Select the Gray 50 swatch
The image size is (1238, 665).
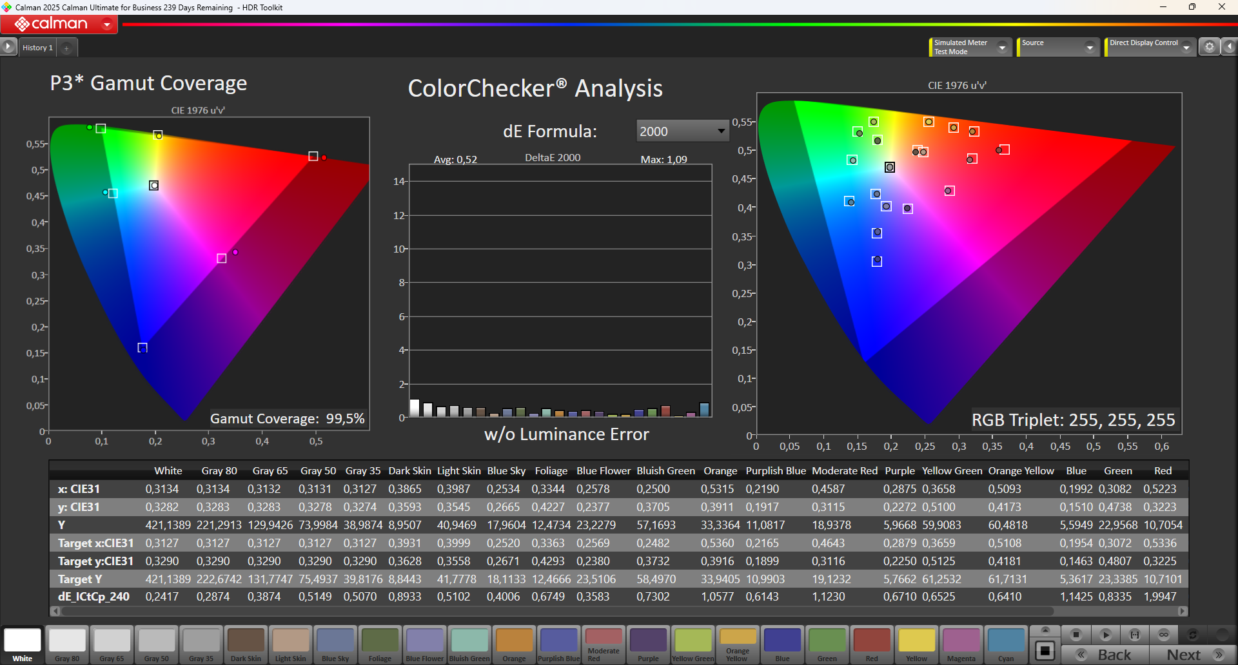click(157, 644)
